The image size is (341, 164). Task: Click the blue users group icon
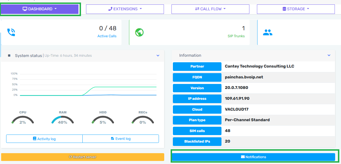(268, 33)
